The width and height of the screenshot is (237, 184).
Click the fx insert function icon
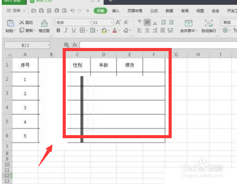pos(75,45)
